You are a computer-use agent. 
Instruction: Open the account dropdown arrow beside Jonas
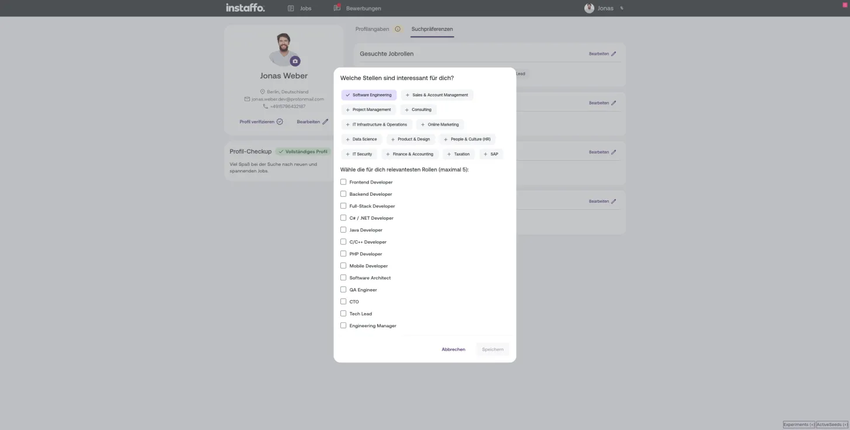[x=622, y=8]
